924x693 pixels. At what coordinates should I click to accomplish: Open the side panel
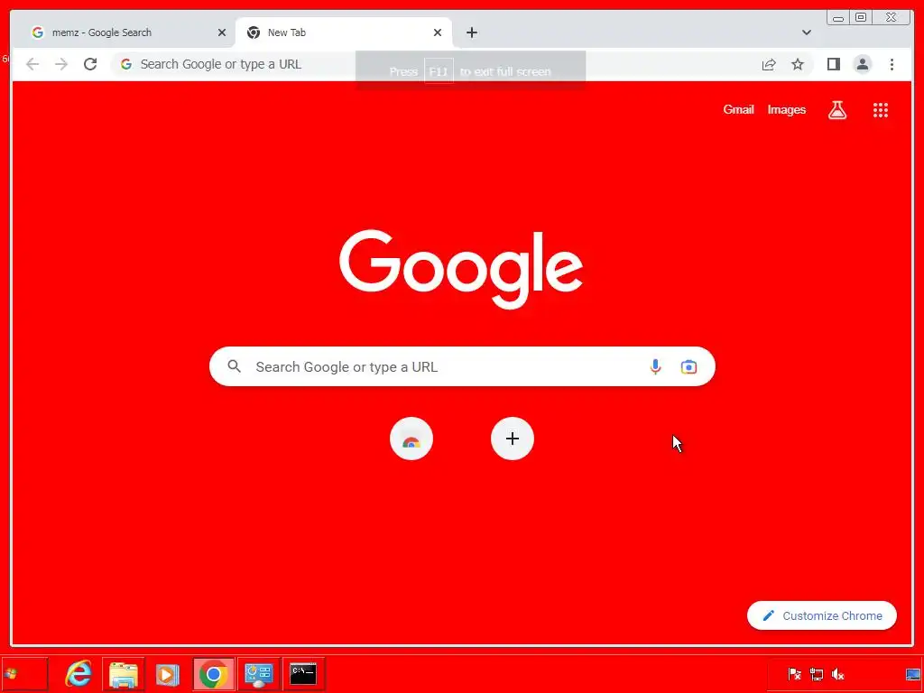tap(833, 64)
